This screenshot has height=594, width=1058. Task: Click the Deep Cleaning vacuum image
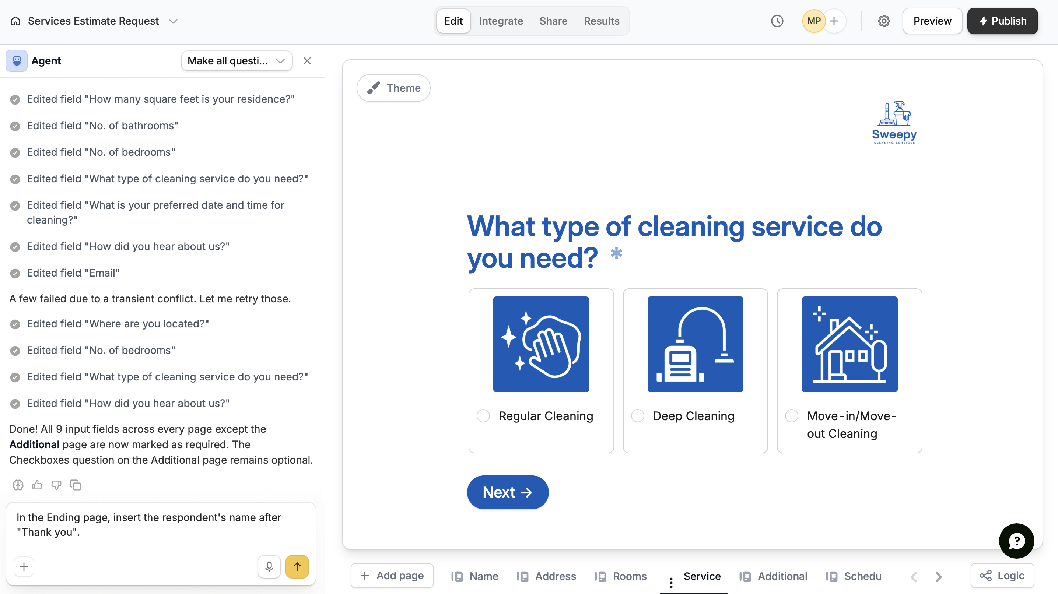(696, 344)
